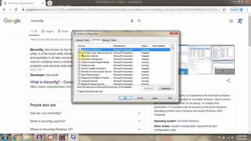Open Chrome's three-dot menu

pos(247,9)
